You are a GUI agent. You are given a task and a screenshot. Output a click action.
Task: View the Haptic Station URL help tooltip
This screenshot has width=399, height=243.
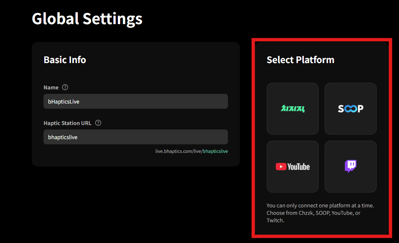98,123
